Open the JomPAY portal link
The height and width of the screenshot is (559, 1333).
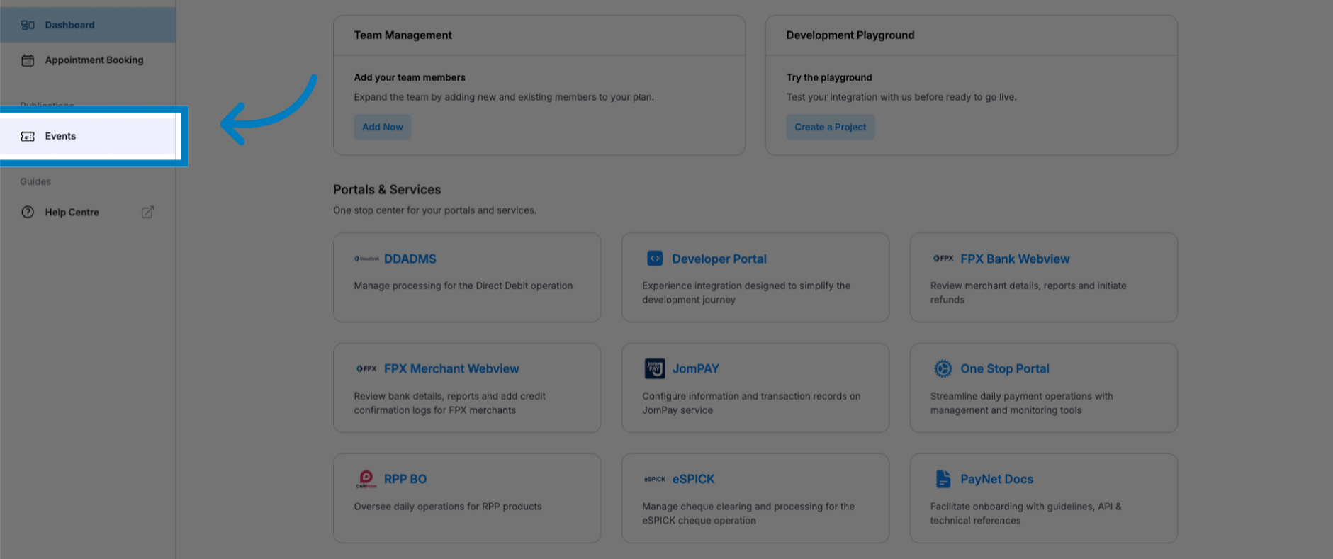(x=695, y=368)
